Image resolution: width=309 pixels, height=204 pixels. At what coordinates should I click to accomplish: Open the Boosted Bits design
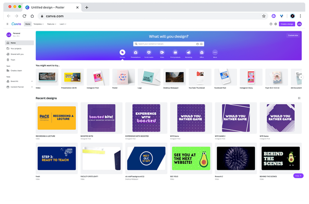point(101,118)
